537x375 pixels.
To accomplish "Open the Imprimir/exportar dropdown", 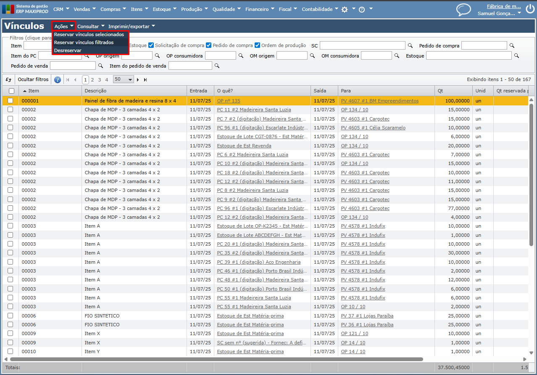I will tap(132, 26).
